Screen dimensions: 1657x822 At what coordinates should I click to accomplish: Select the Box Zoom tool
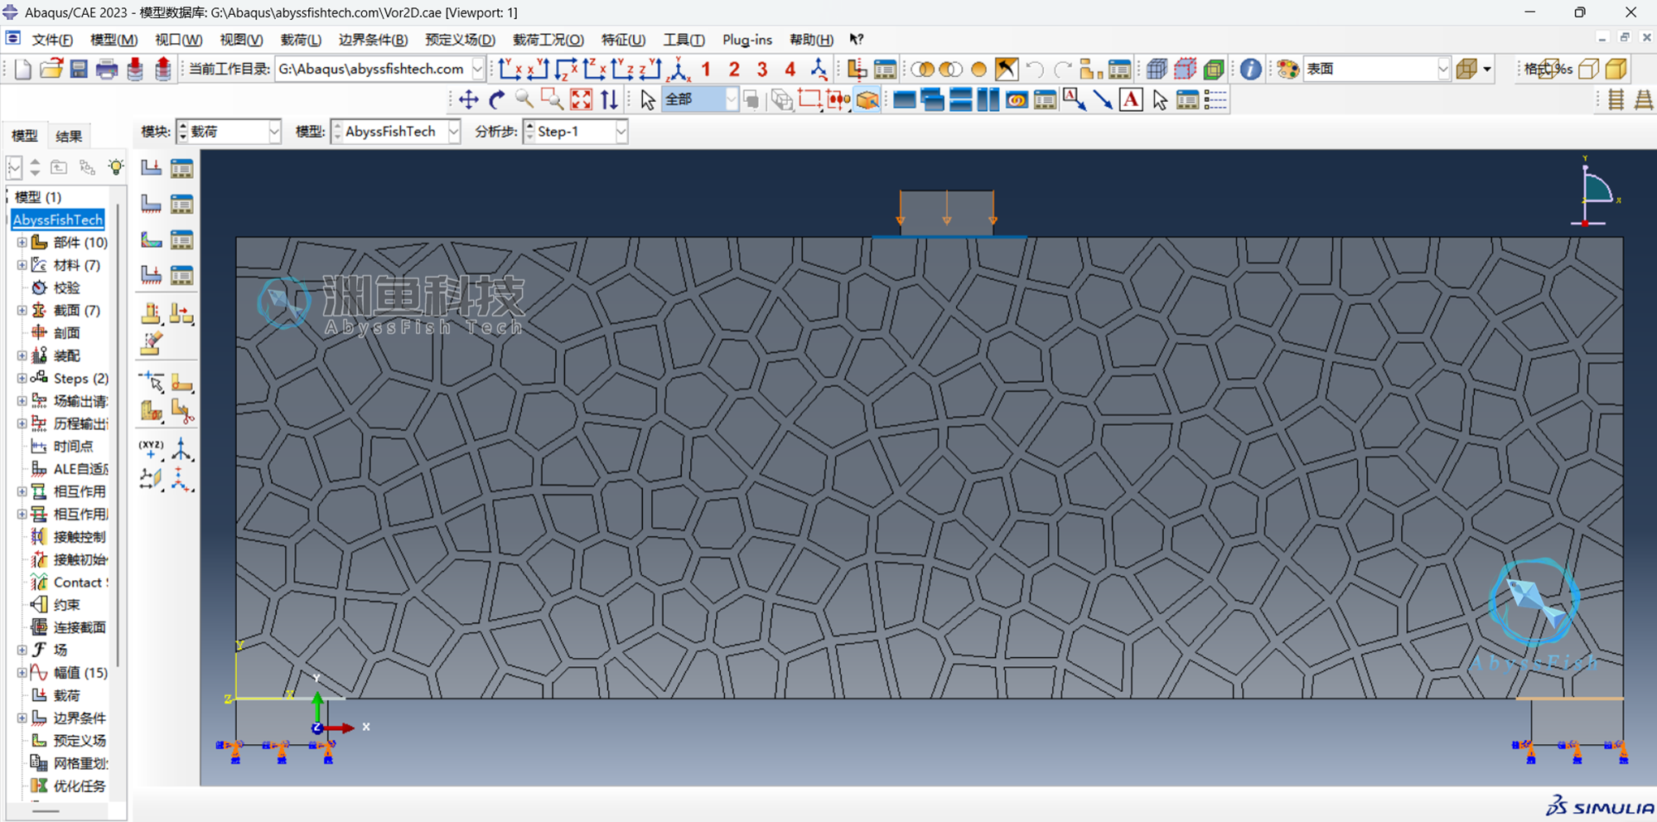(553, 100)
